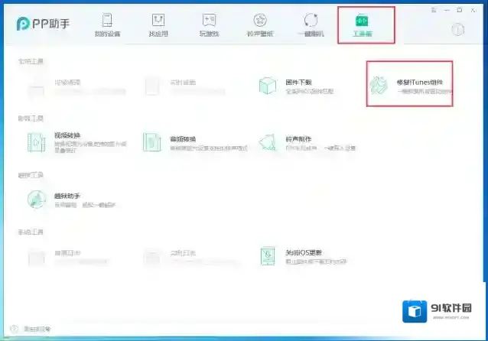Viewport: 488px width, 341px height.
Task: Select the 铃声壁纸 tab
Action: 260,24
